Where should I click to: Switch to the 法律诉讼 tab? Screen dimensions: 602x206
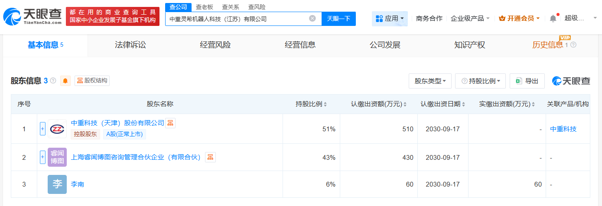pos(130,45)
